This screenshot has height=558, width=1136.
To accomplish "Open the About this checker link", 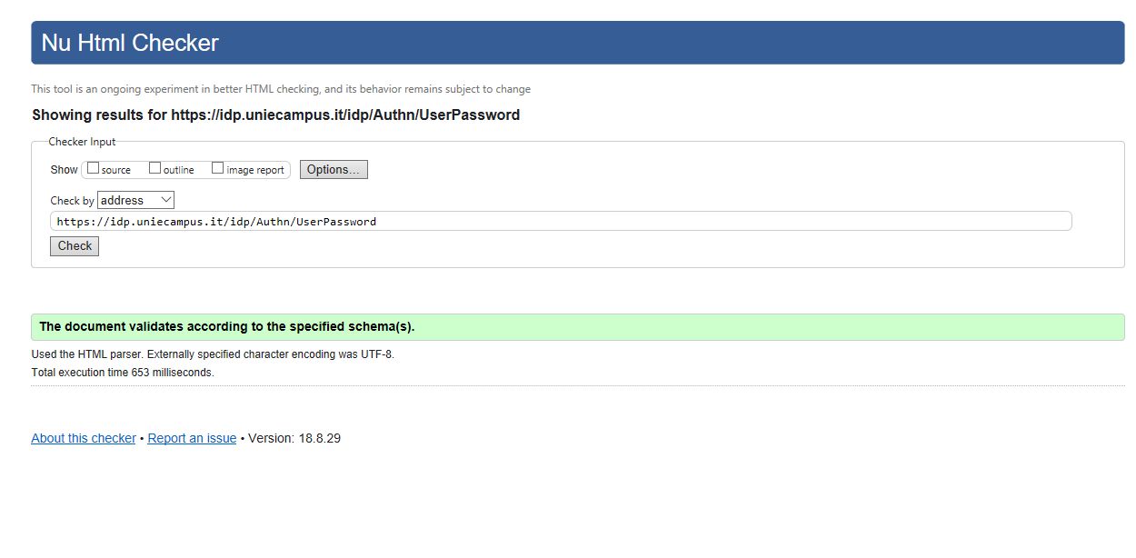I will click(84, 438).
